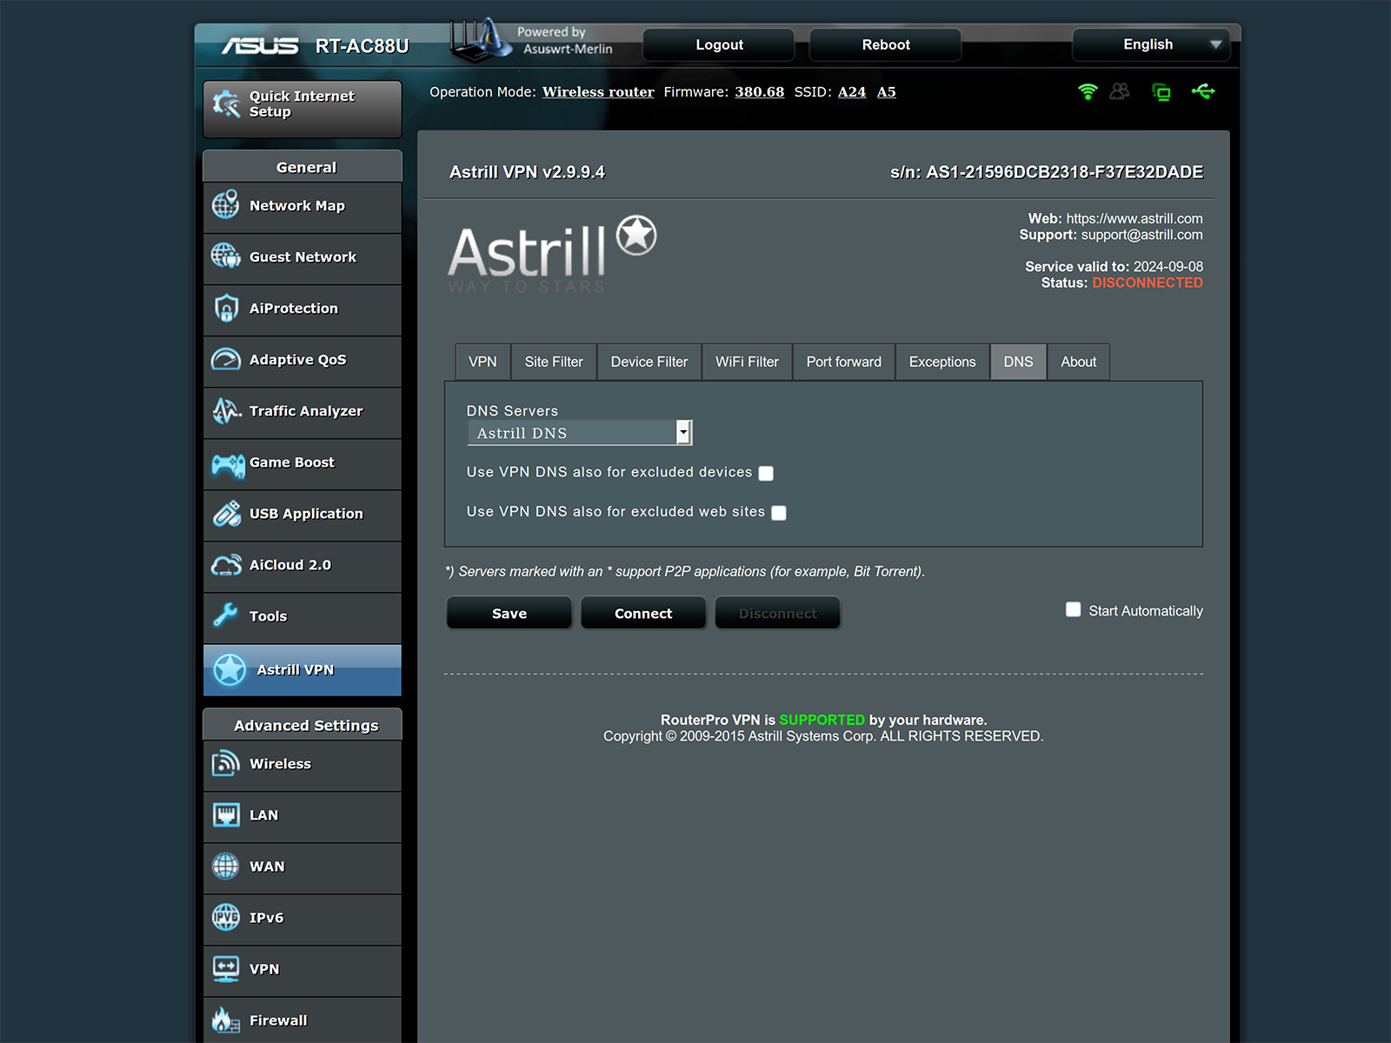The height and width of the screenshot is (1043, 1391).
Task: Click the guest users status icon
Action: 1120,91
